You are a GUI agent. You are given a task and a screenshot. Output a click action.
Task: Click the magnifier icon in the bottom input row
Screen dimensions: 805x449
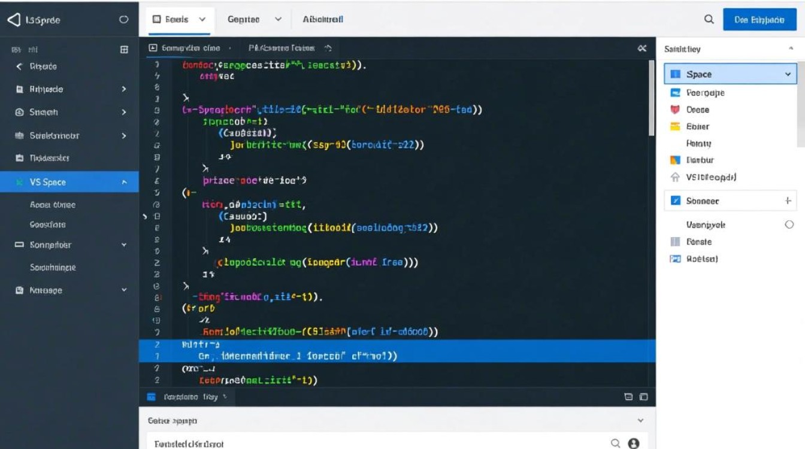(615, 443)
